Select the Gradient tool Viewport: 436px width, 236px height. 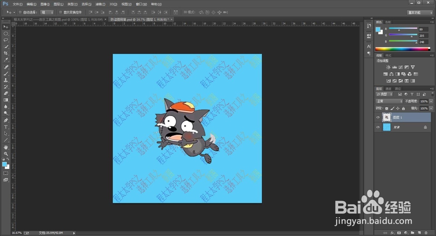click(x=6, y=100)
